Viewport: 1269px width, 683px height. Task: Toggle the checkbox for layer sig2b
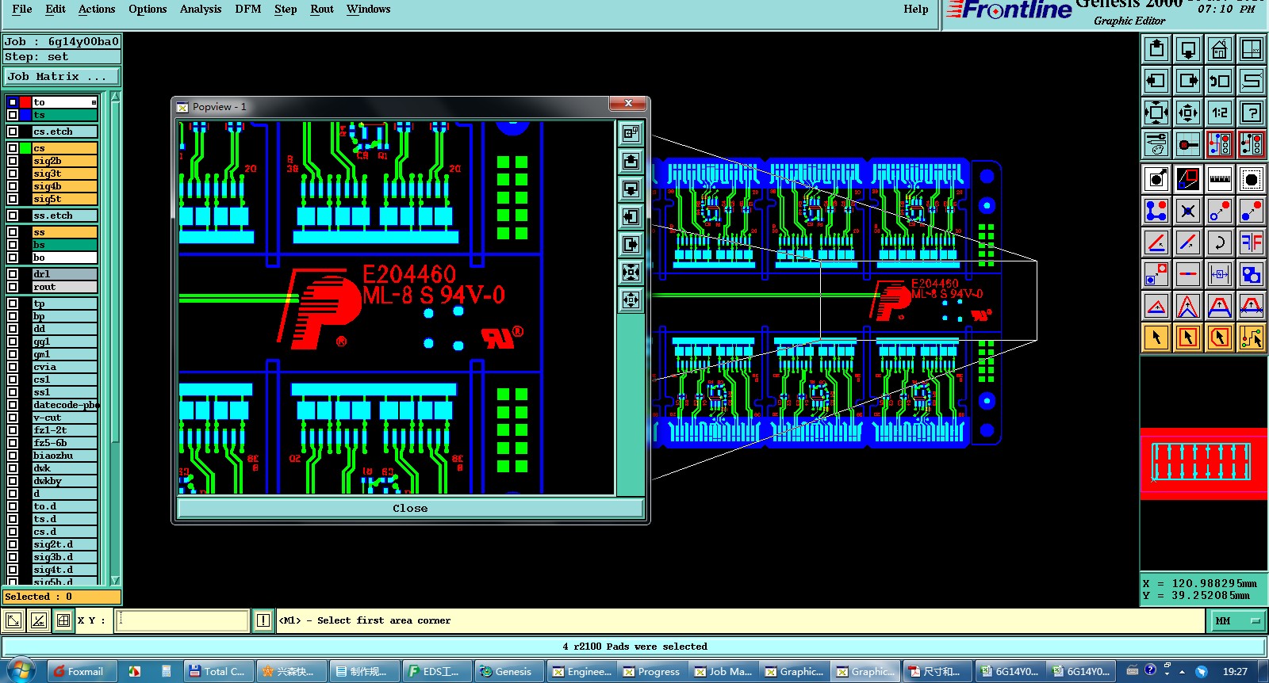[x=13, y=161]
